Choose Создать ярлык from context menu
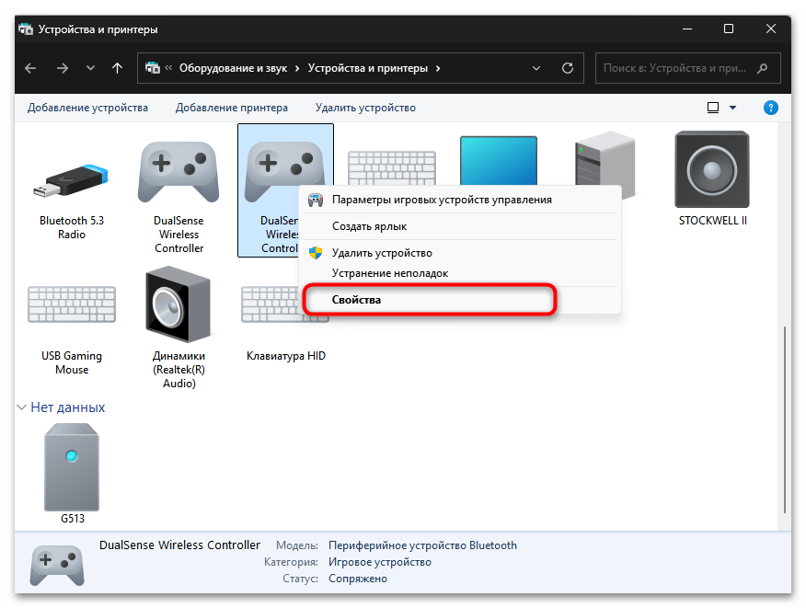Image resolution: width=806 pixels, height=608 pixels. coord(460,226)
